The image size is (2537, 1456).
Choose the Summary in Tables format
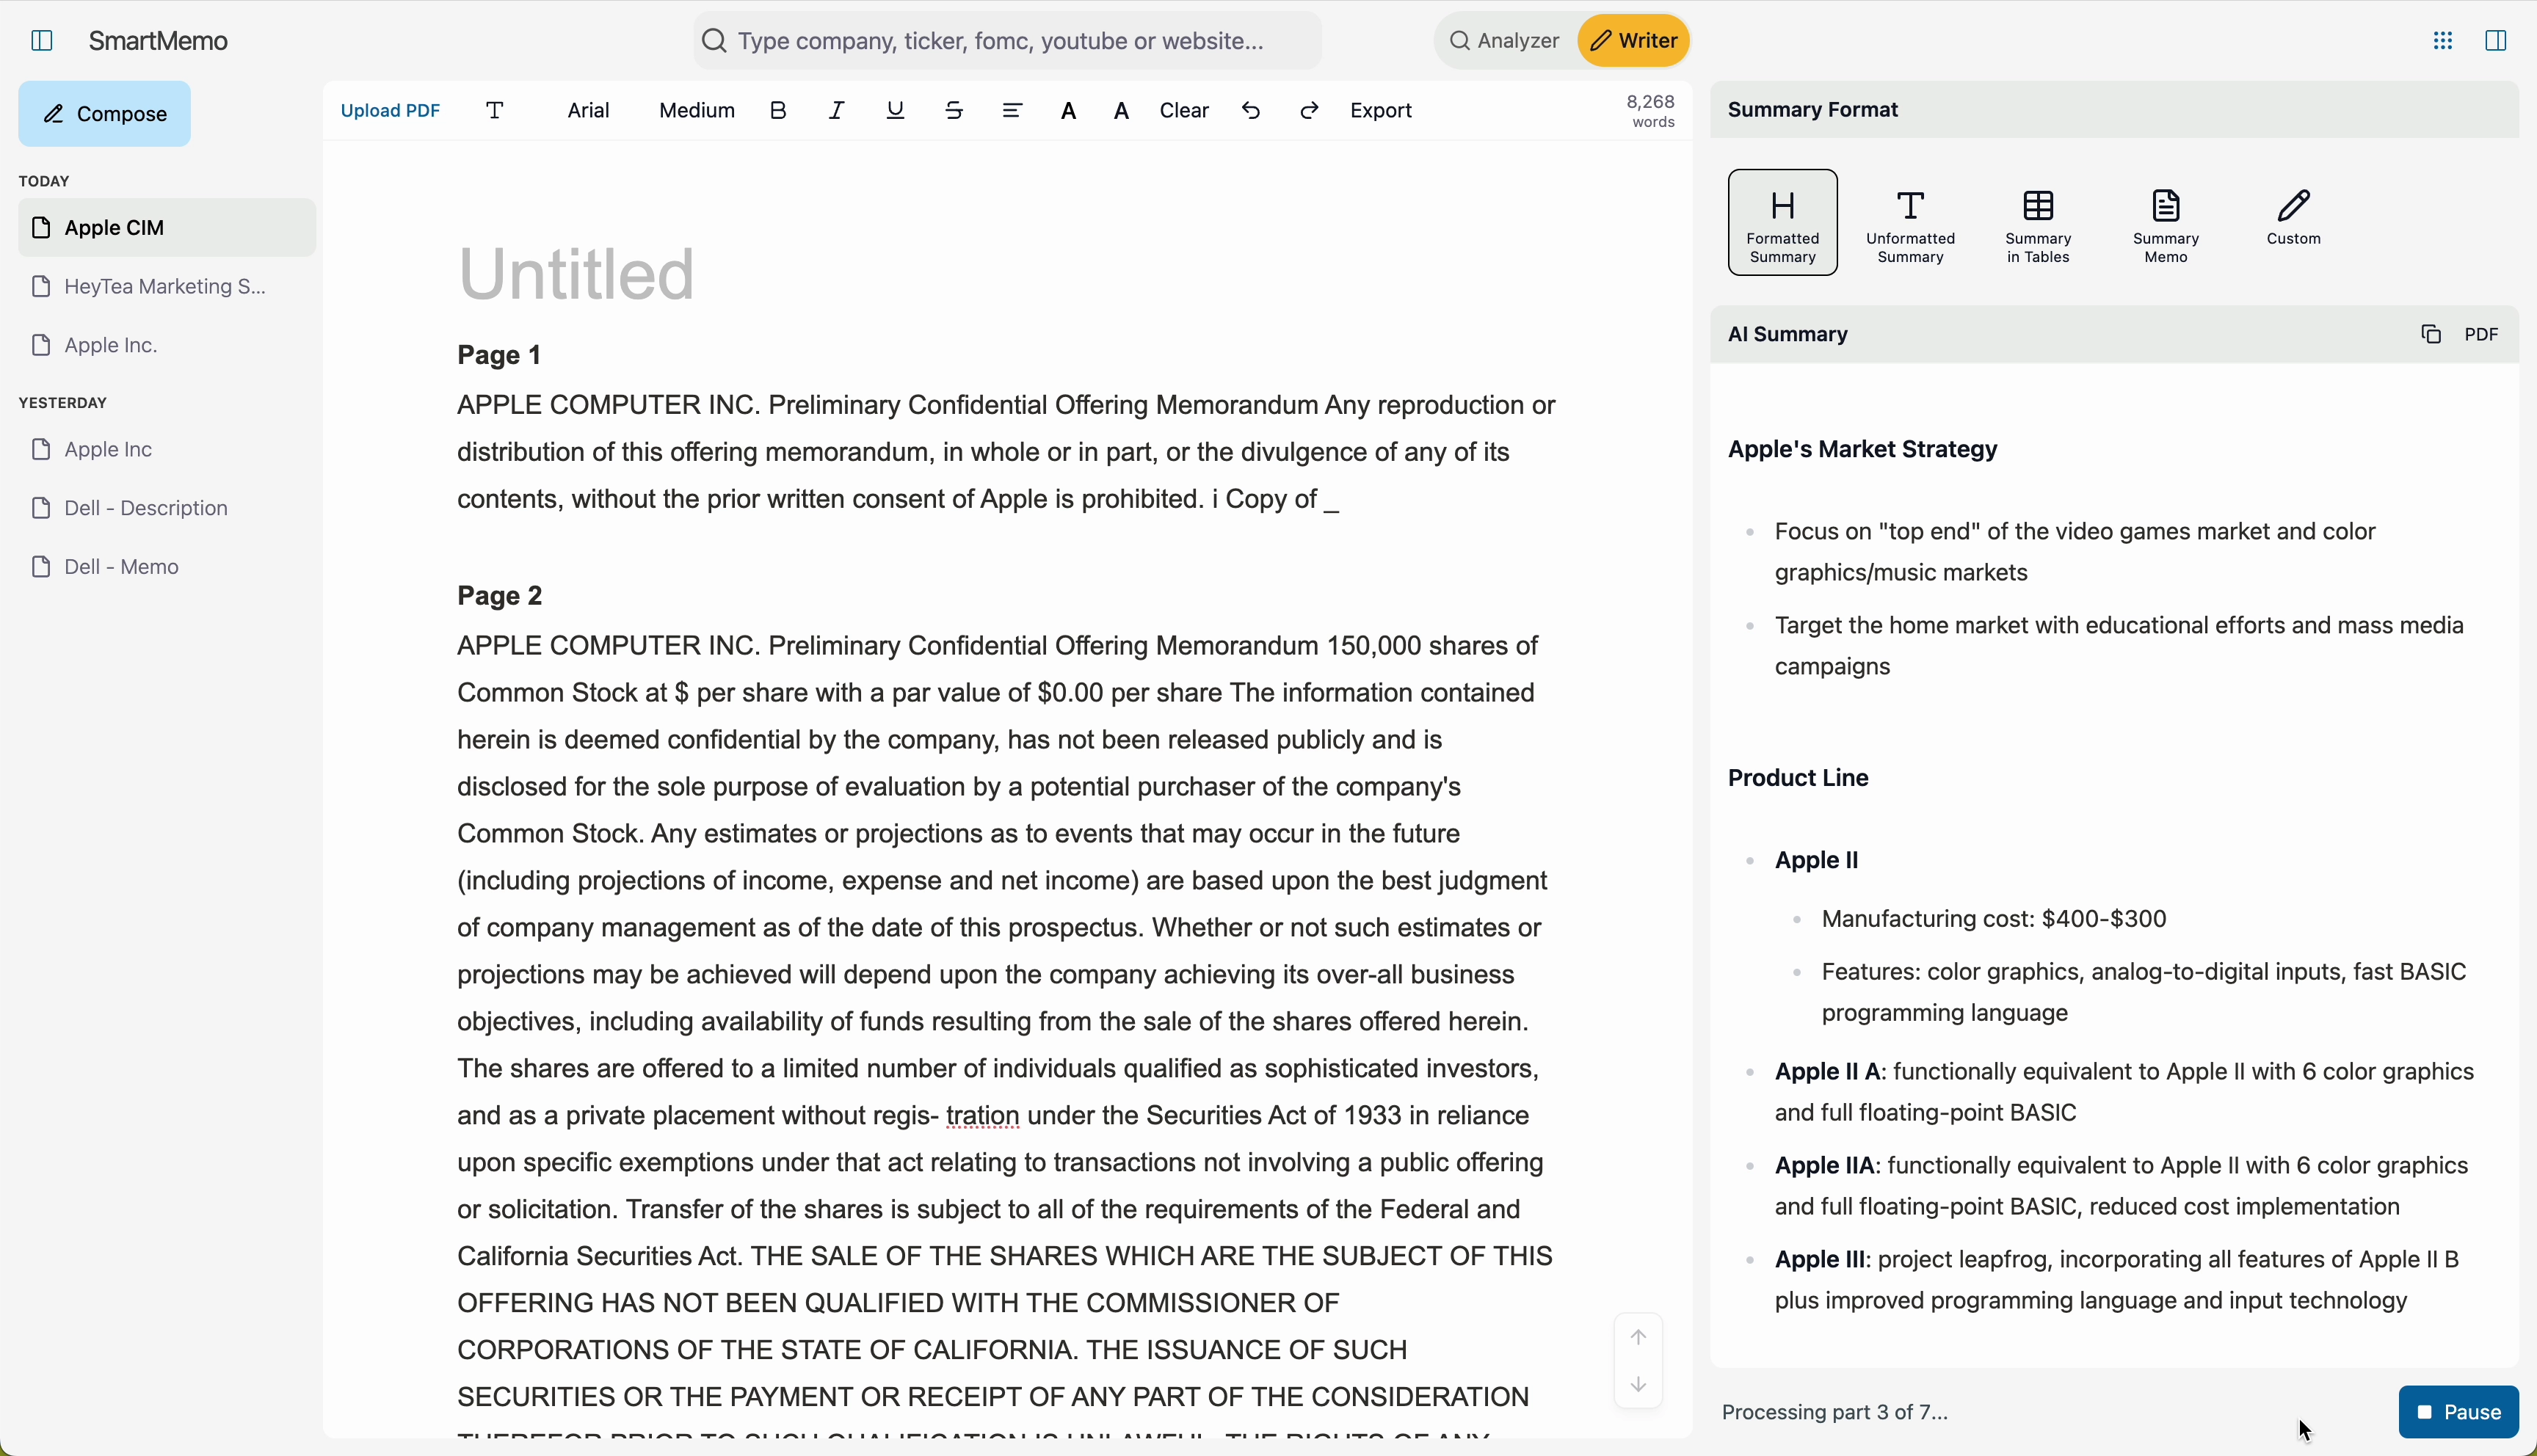point(2038,223)
